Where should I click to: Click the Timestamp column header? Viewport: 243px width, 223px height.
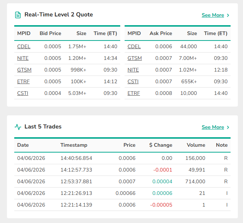[x=74, y=145]
